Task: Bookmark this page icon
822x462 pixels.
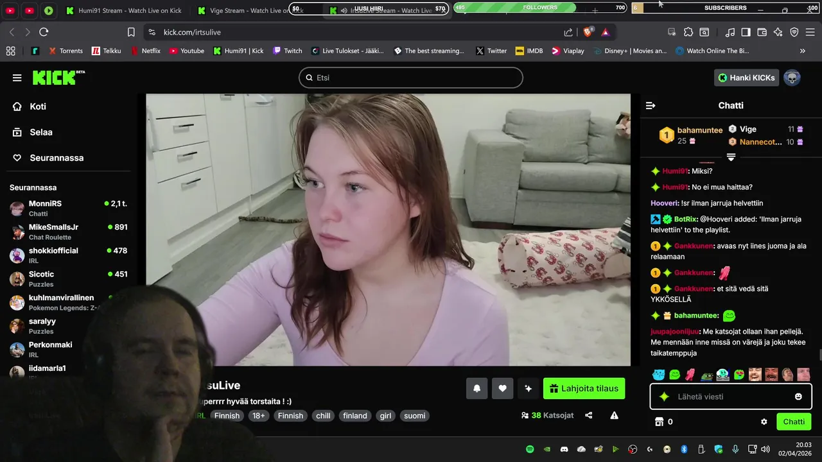Action: tap(131, 32)
